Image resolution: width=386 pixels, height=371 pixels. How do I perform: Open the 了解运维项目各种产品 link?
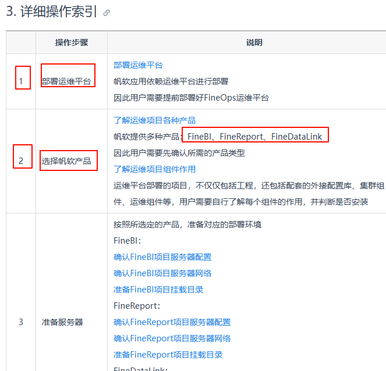pos(154,120)
